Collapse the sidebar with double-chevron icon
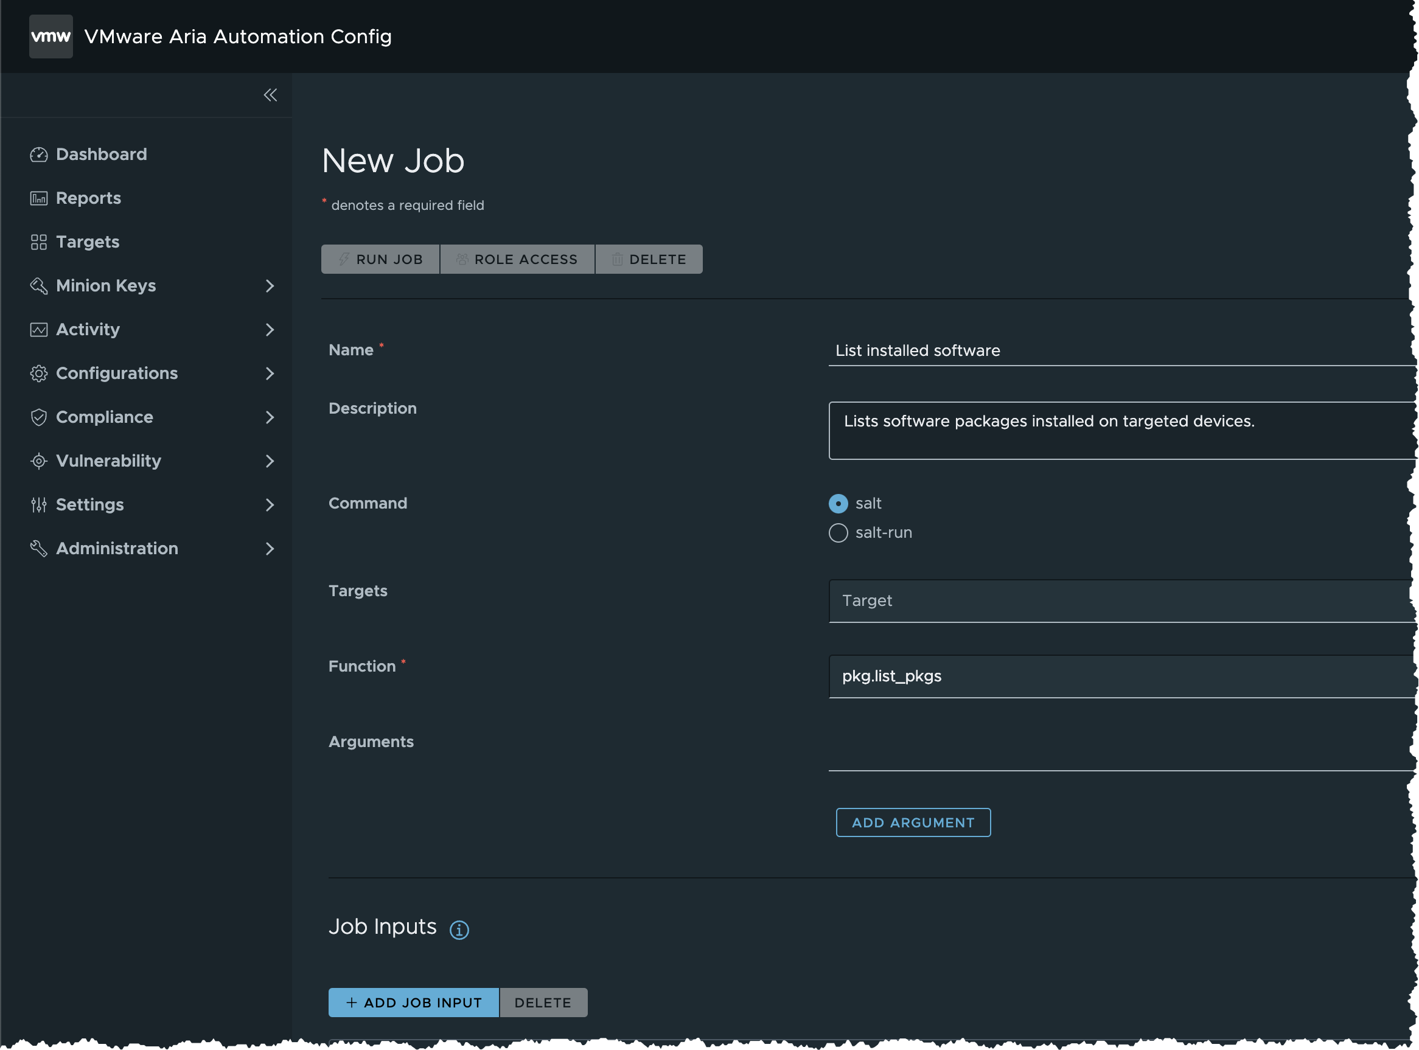 (270, 96)
